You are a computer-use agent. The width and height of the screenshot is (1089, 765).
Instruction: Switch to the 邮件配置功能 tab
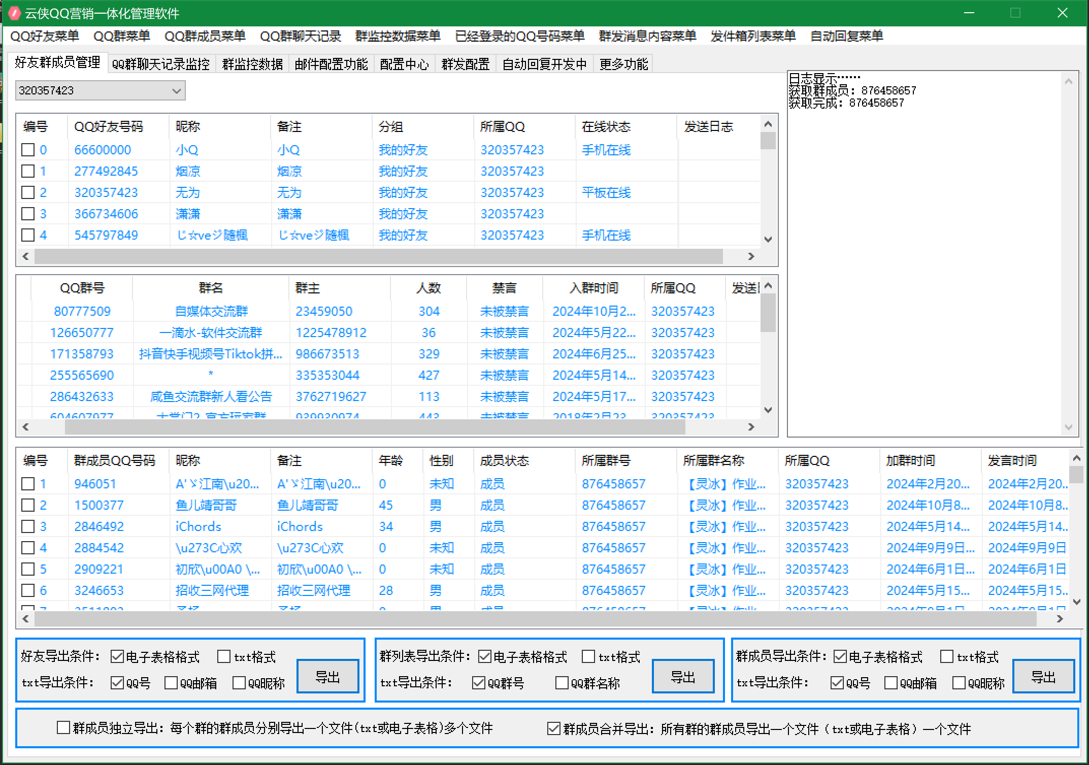[x=331, y=64]
